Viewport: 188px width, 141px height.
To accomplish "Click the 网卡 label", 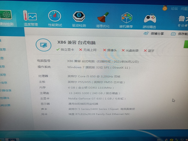I will (44, 114).
